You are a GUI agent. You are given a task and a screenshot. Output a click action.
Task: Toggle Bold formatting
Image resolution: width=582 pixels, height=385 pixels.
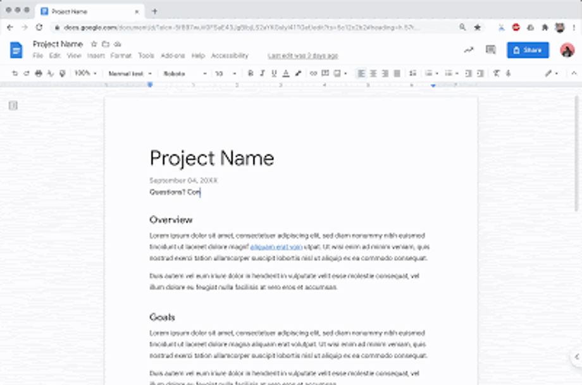coord(251,73)
